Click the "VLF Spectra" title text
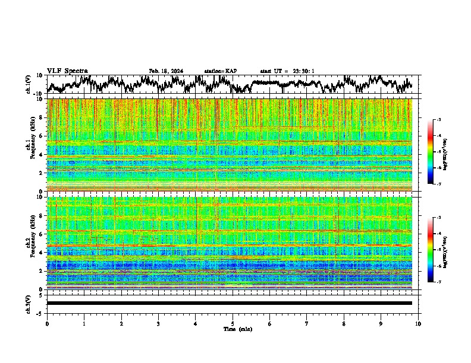The image size is (471, 363). point(67,71)
